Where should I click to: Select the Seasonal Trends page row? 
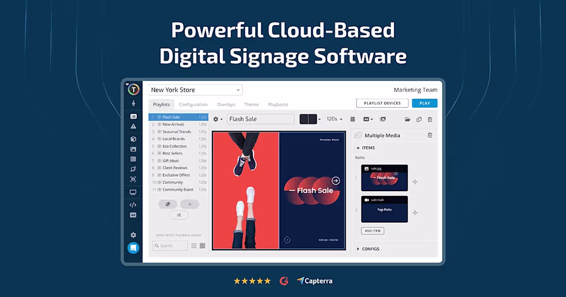[x=179, y=132]
